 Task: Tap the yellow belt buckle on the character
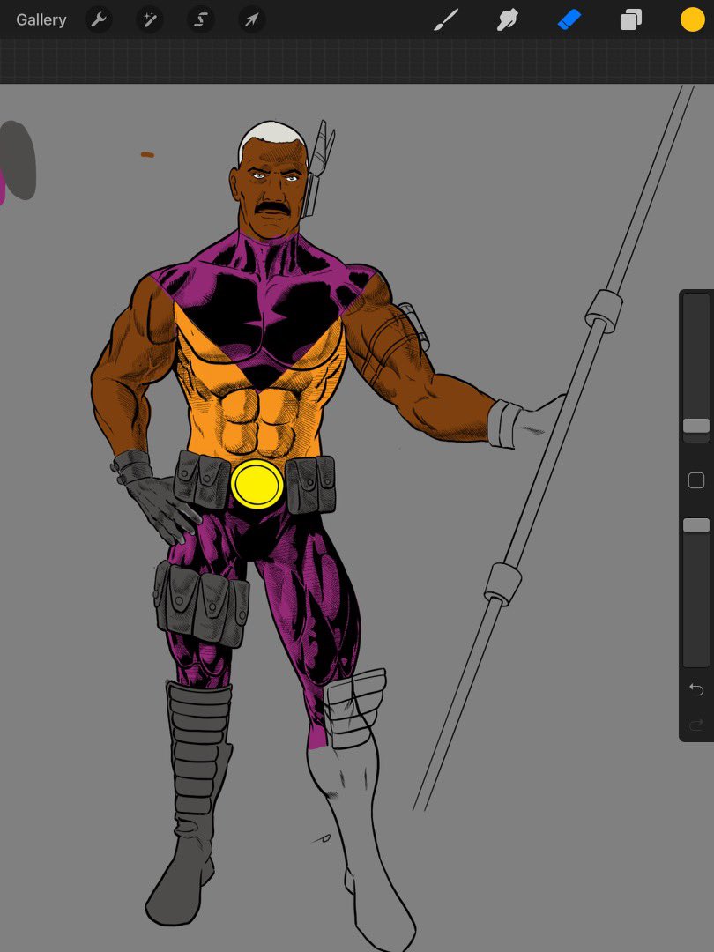click(257, 484)
